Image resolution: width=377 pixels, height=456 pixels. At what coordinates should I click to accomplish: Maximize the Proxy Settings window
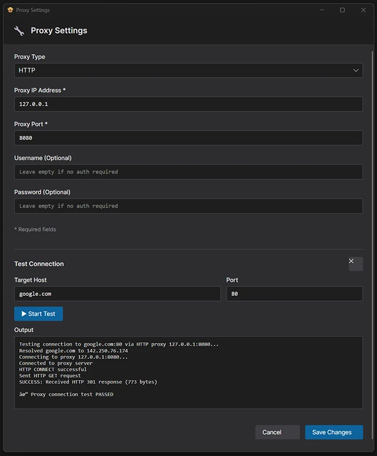[x=342, y=10]
